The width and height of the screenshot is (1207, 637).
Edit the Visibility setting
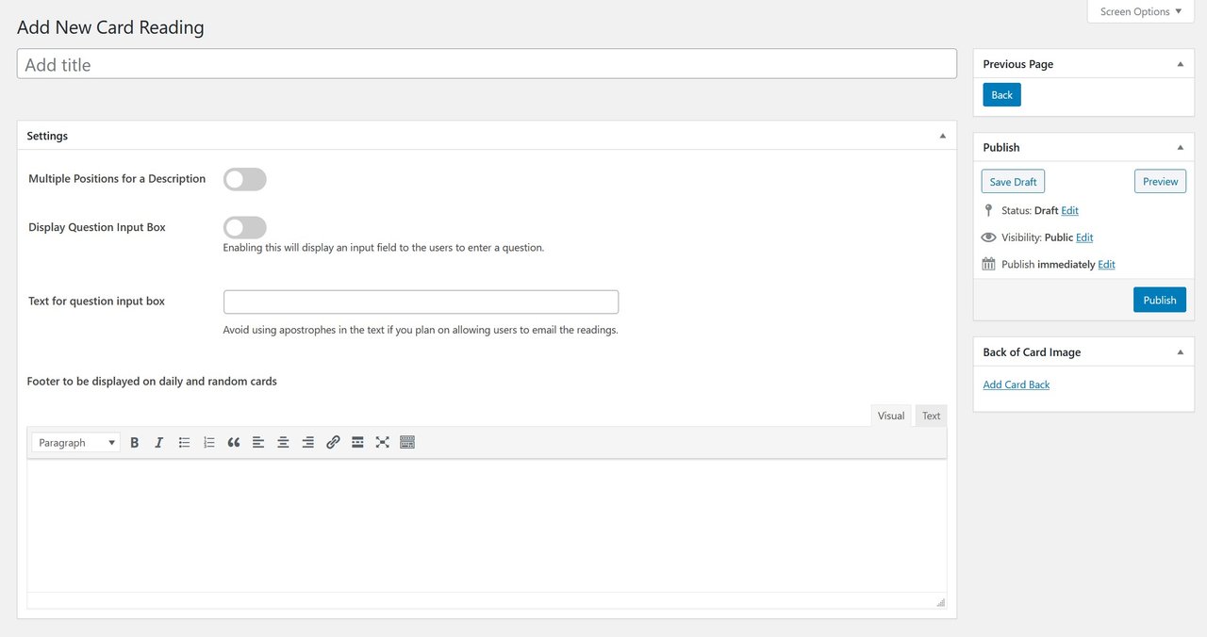[1084, 237]
